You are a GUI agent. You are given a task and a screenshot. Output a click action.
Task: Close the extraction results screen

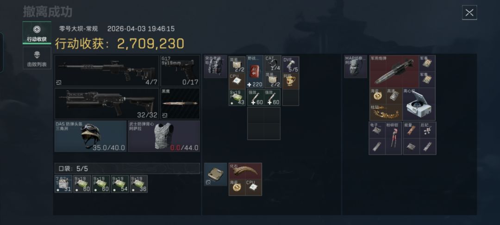point(469,13)
